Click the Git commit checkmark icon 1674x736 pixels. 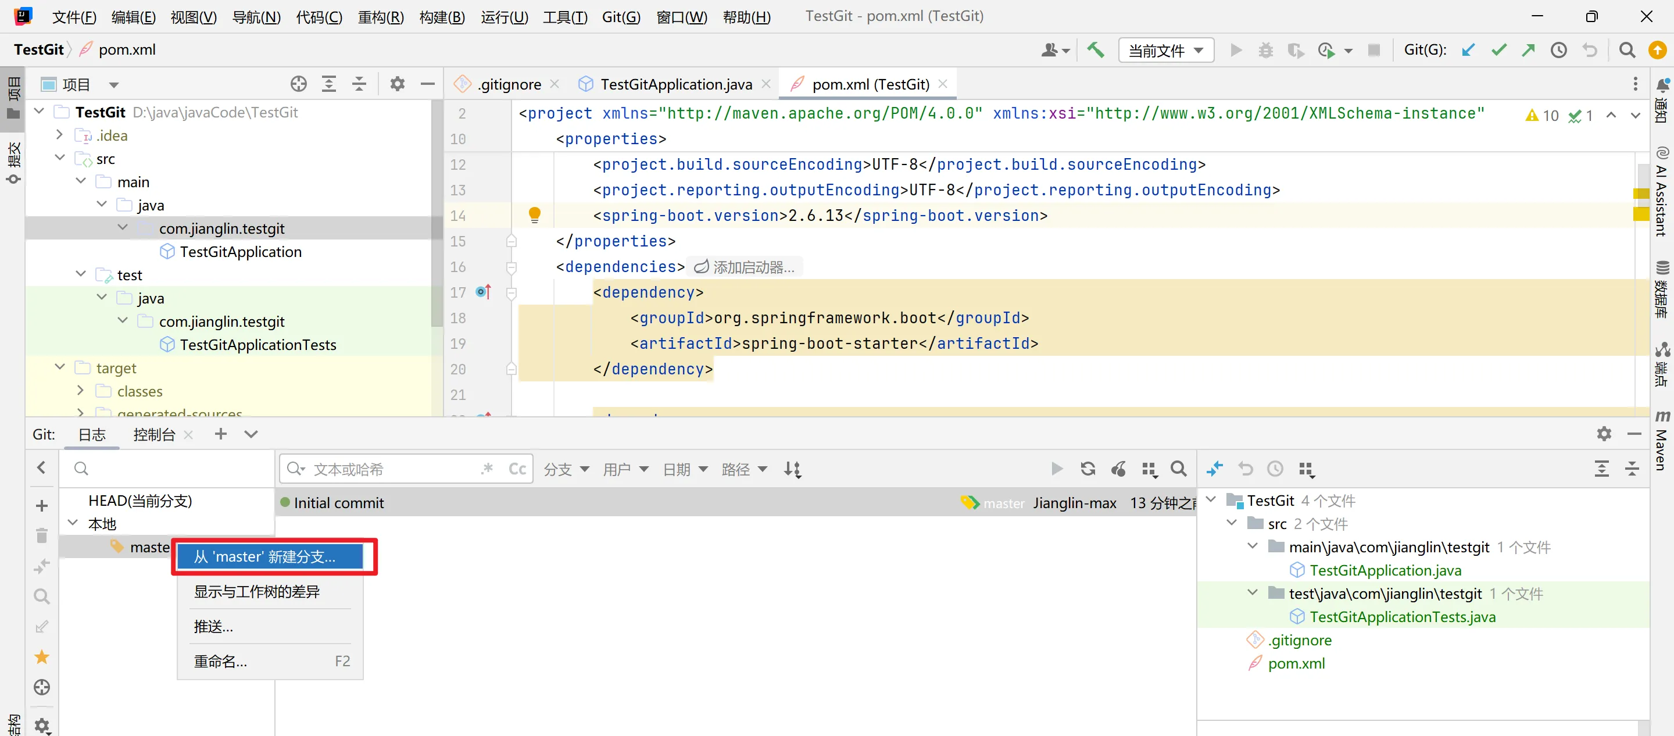click(x=1498, y=50)
